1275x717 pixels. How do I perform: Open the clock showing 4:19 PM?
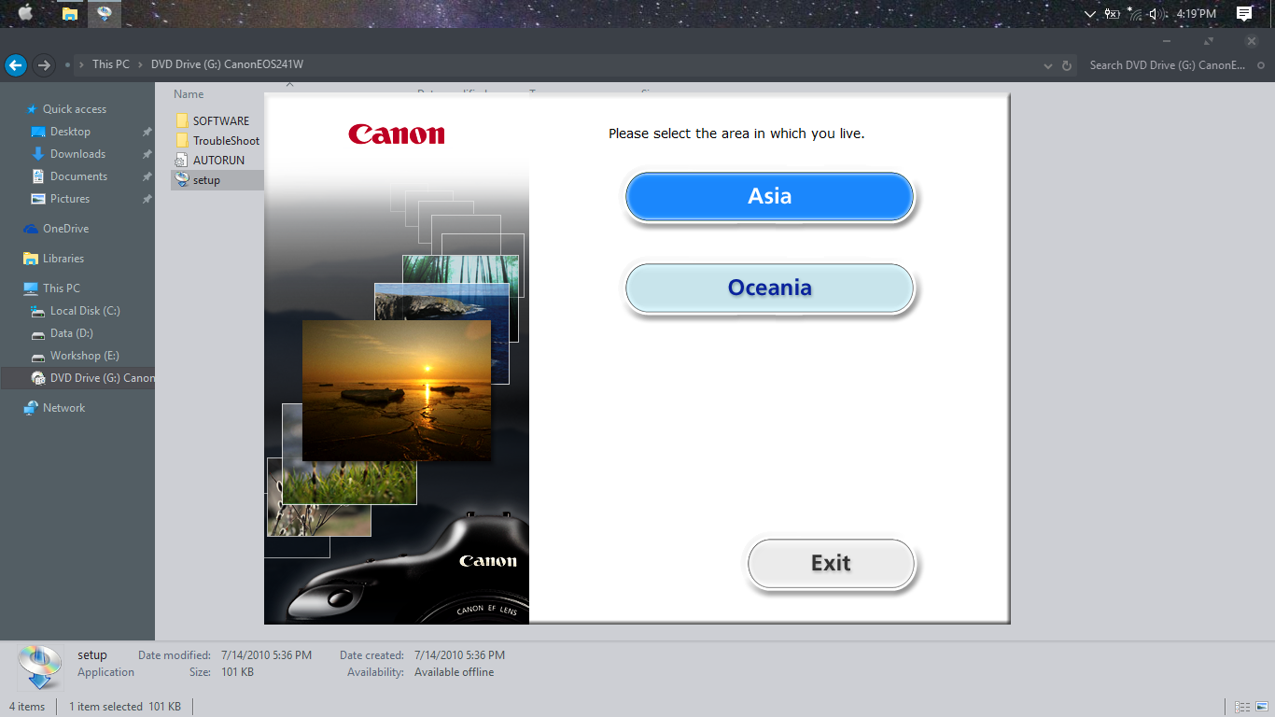tap(1196, 14)
